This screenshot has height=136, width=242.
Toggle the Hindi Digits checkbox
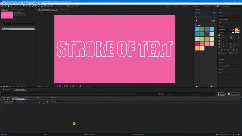tap(230, 53)
